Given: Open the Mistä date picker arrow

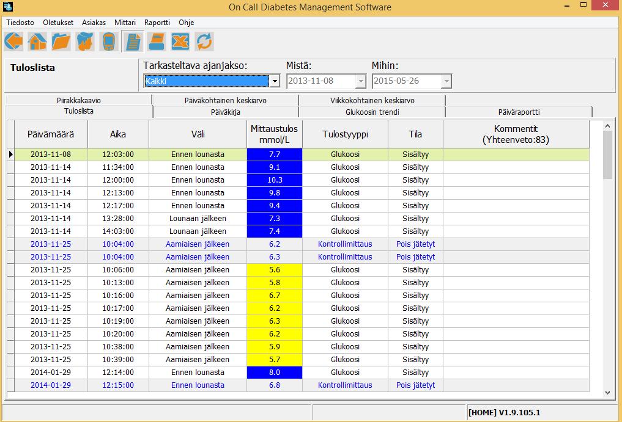Looking at the screenshot, I should tap(361, 81).
